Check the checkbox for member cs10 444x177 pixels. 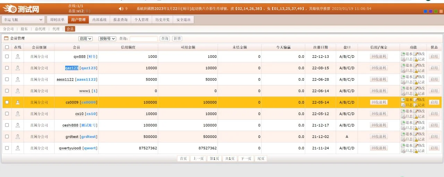(x=7, y=114)
